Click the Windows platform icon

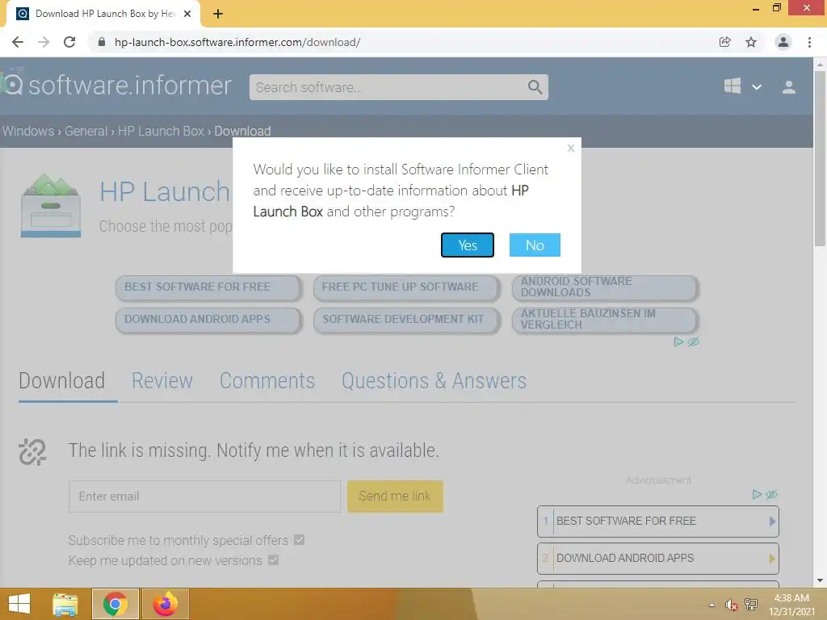(x=732, y=86)
